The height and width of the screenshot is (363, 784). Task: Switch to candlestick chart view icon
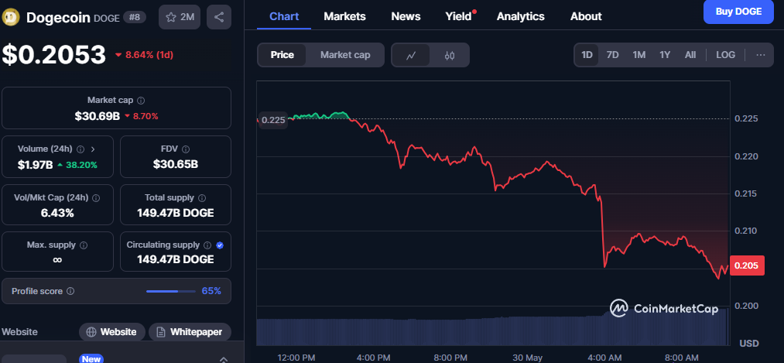point(450,55)
